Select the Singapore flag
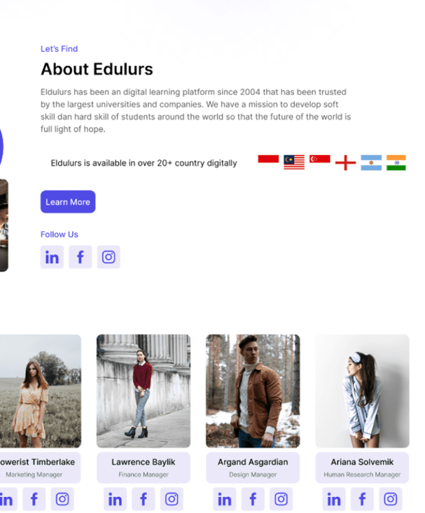425x513 pixels. point(320,159)
